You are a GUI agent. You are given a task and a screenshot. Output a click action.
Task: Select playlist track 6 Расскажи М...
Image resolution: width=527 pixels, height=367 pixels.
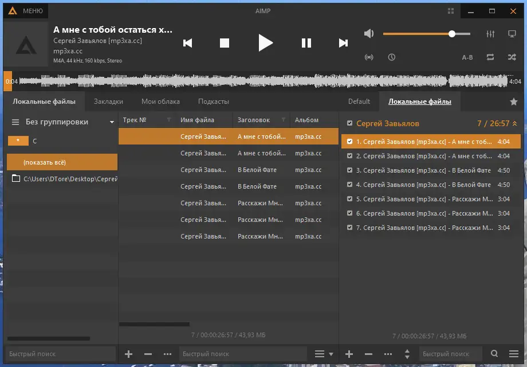(x=431, y=213)
